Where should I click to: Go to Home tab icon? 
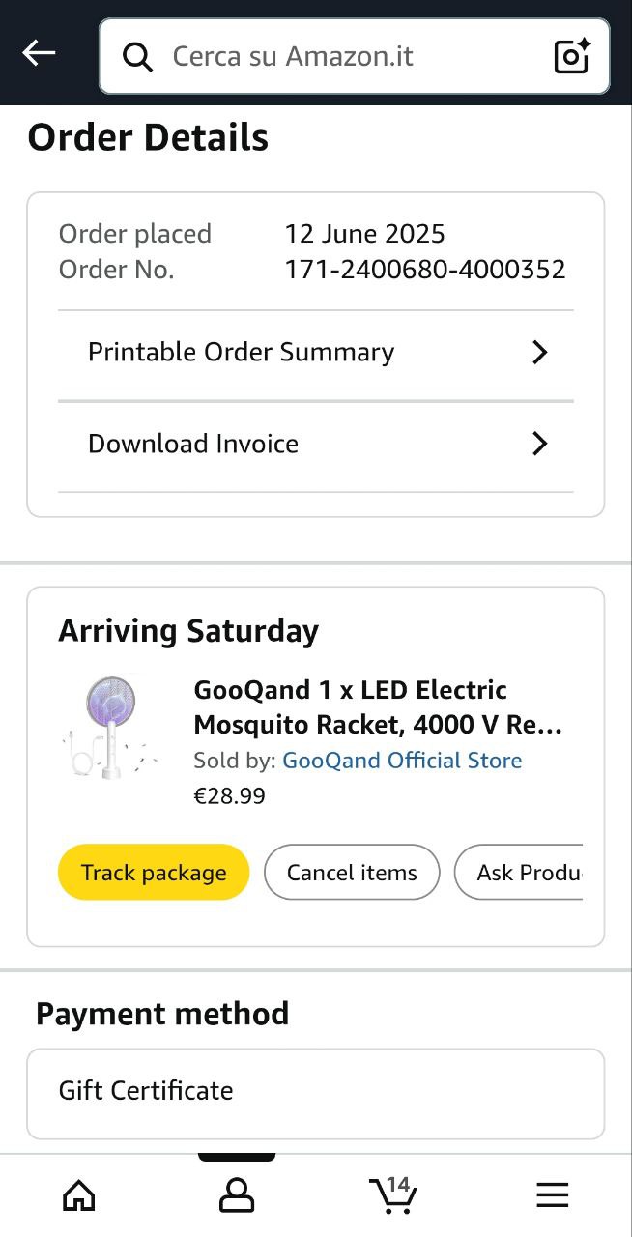[x=79, y=1196]
